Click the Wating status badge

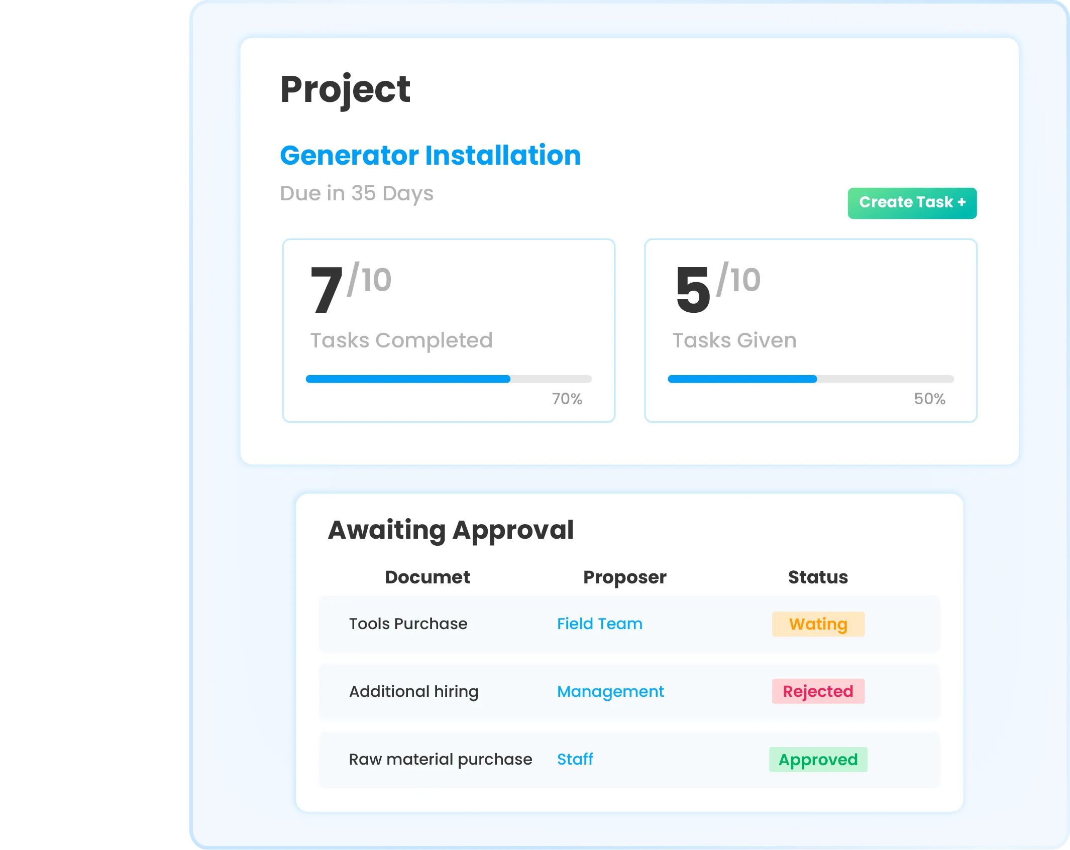click(817, 624)
